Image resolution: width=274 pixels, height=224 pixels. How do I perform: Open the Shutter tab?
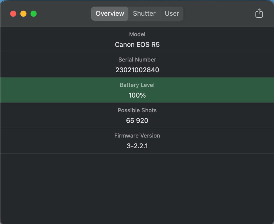click(x=144, y=13)
